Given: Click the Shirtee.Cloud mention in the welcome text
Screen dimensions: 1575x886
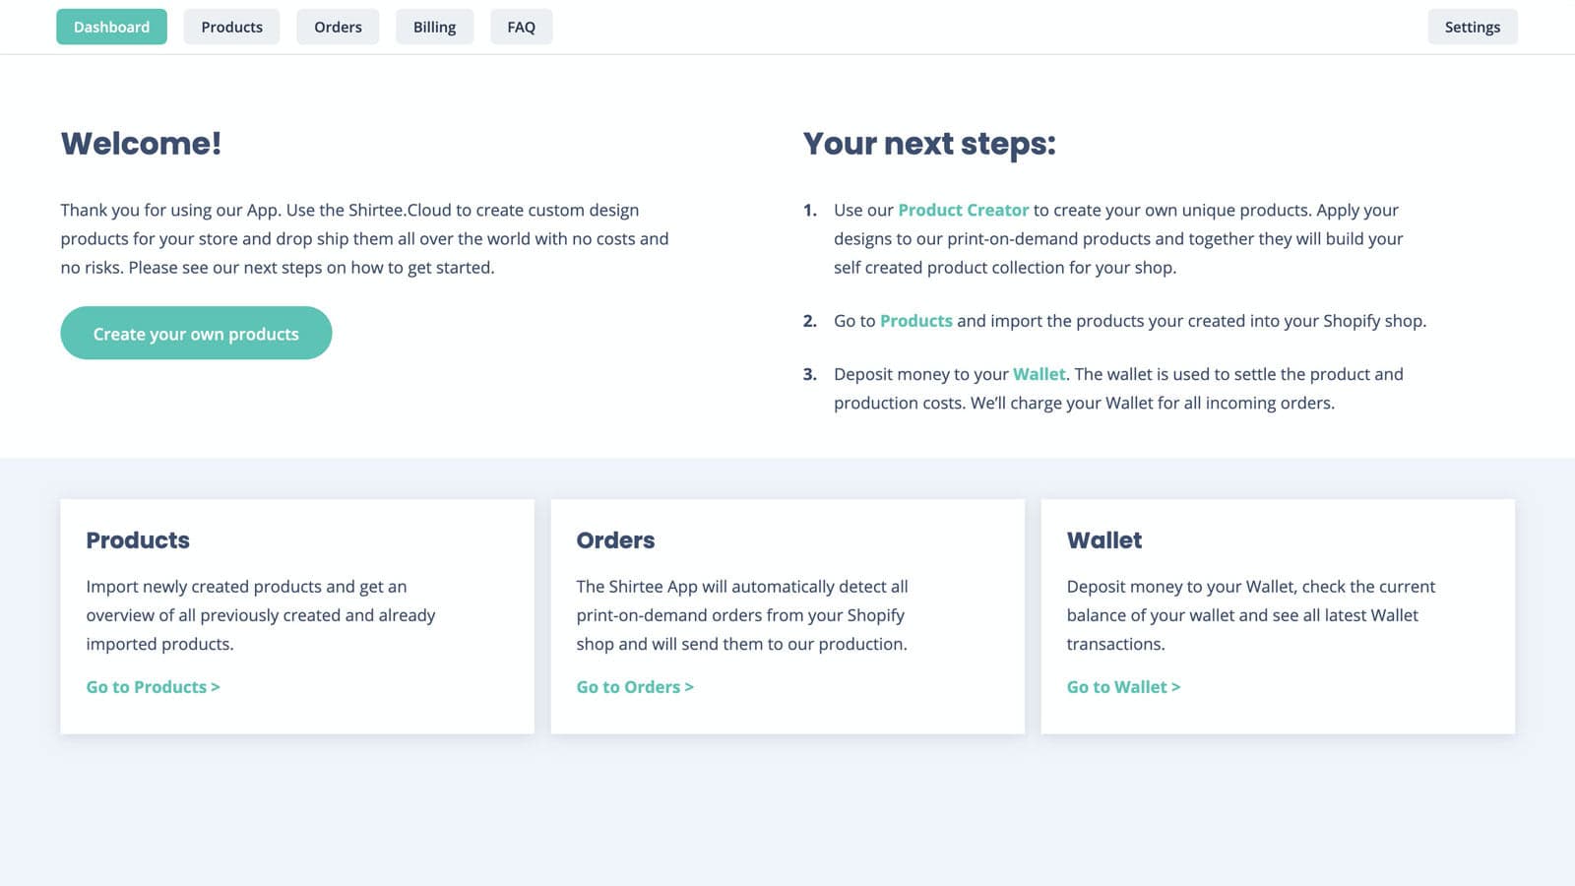Looking at the screenshot, I should [398, 210].
